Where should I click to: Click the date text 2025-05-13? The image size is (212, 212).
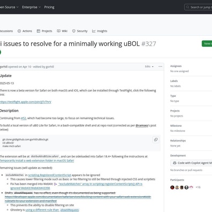[x=7, y=83]
